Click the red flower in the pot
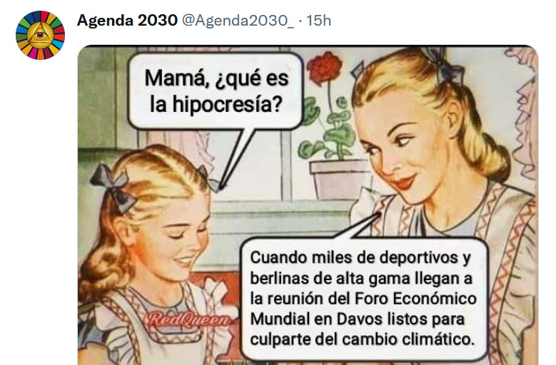The width and height of the screenshot is (556, 365). tap(325, 68)
